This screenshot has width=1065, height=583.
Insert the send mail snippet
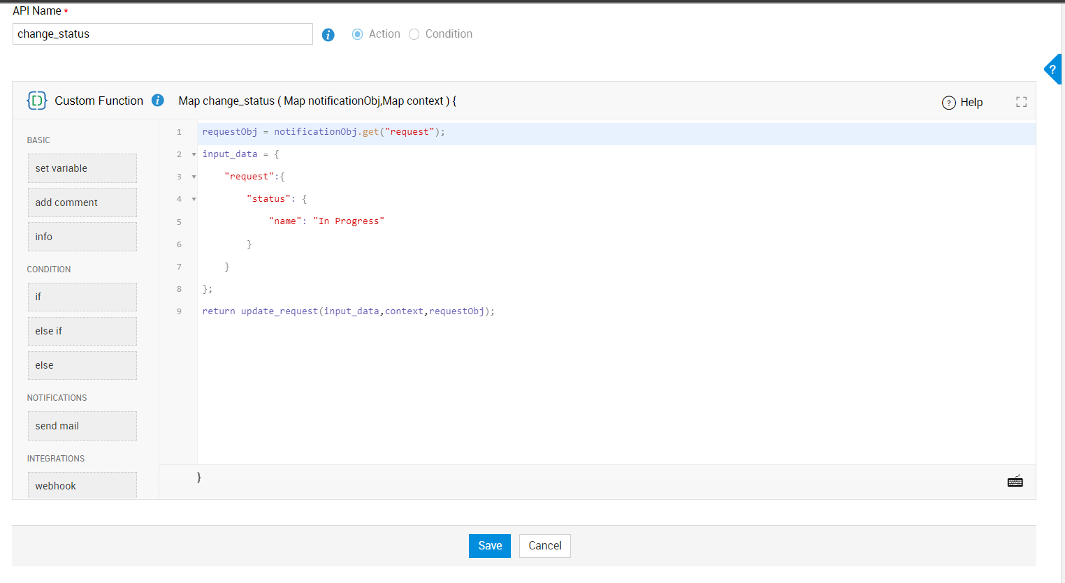82,426
